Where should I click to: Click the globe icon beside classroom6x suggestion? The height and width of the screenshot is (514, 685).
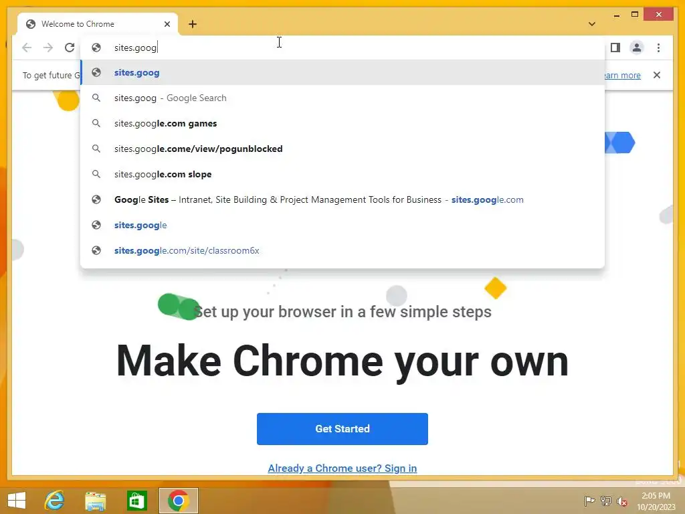96,250
